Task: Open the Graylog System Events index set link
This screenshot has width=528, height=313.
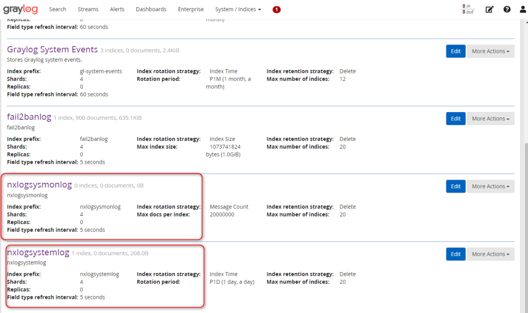Action: (52, 49)
